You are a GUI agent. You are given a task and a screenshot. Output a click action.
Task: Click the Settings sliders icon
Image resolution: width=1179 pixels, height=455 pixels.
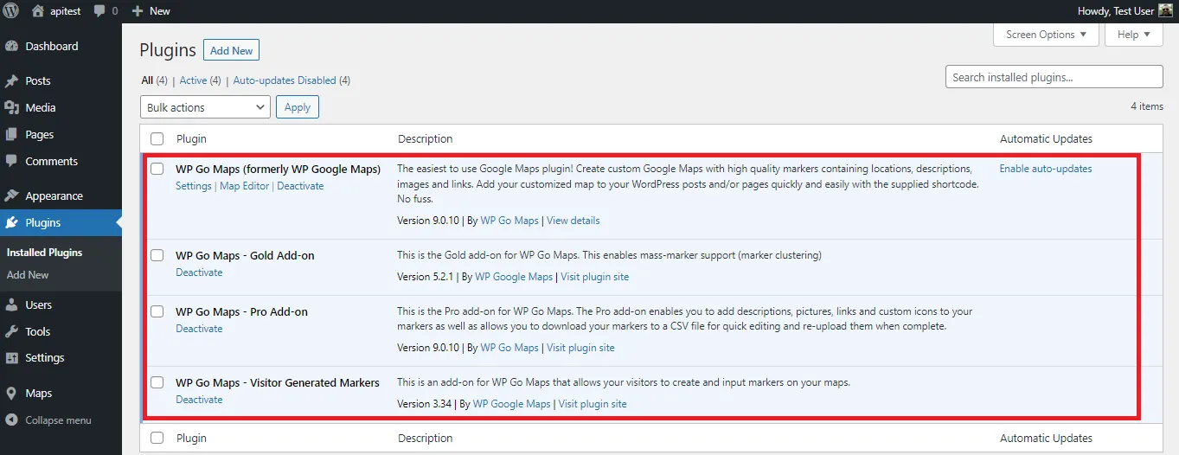click(x=12, y=358)
